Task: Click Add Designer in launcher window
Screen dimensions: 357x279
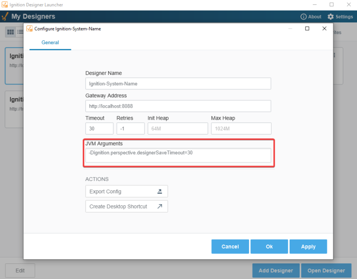Action: (x=276, y=271)
